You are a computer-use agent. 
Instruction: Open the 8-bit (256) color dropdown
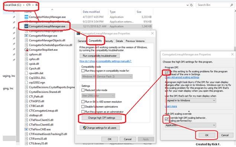point(98,96)
